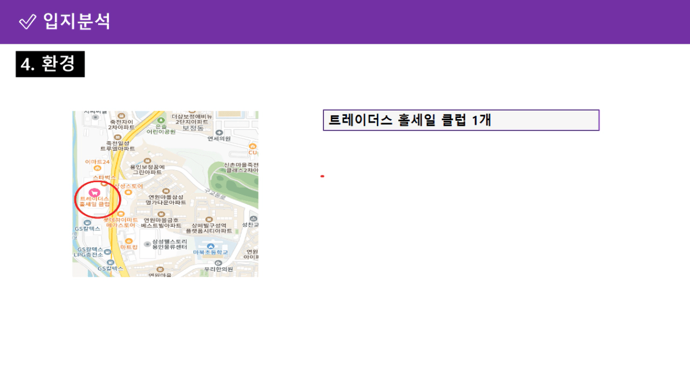Click the 삼성웰스토리 용인물류센터 icon
690x388 pixels.
pyautogui.click(x=147, y=244)
